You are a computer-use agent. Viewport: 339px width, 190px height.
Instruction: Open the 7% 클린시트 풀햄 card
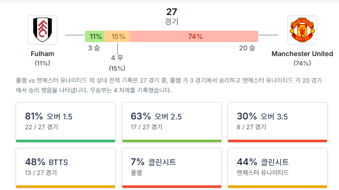click(x=172, y=168)
